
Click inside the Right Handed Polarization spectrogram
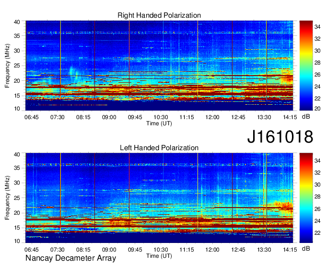point(159,66)
